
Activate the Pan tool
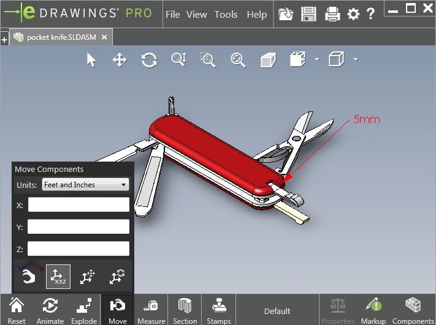[120, 60]
